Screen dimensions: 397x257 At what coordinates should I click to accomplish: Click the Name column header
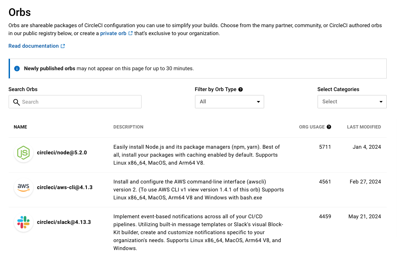click(x=20, y=127)
